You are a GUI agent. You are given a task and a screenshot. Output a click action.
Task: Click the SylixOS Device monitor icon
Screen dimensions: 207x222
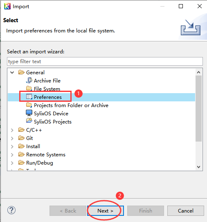point(29,113)
